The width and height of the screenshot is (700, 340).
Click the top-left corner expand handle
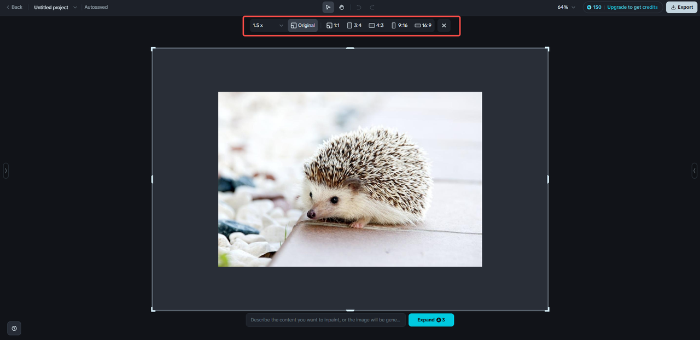click(x=153, y=49)
